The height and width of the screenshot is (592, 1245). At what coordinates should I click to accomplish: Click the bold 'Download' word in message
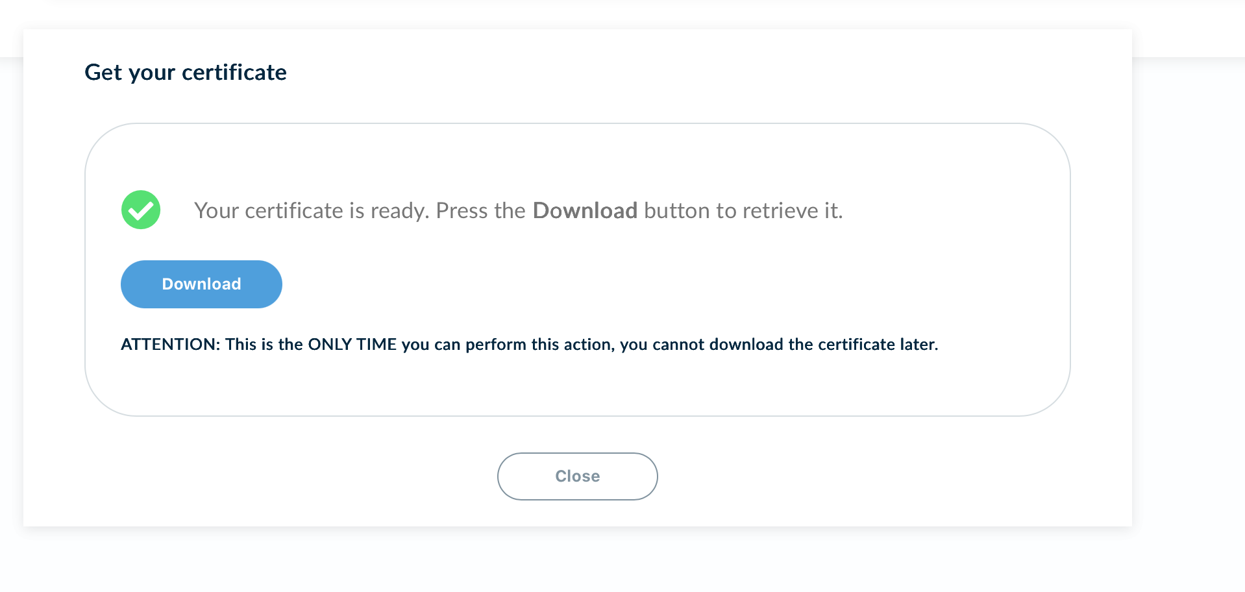tap(585, 210)
